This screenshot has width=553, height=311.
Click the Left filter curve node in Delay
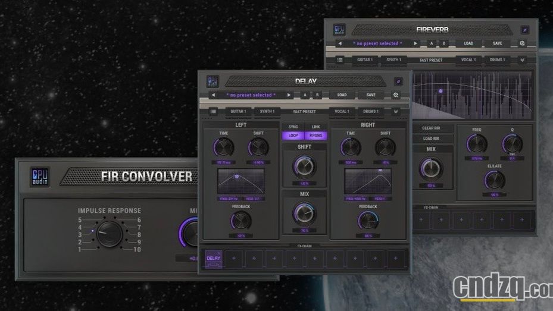(237, 177)
